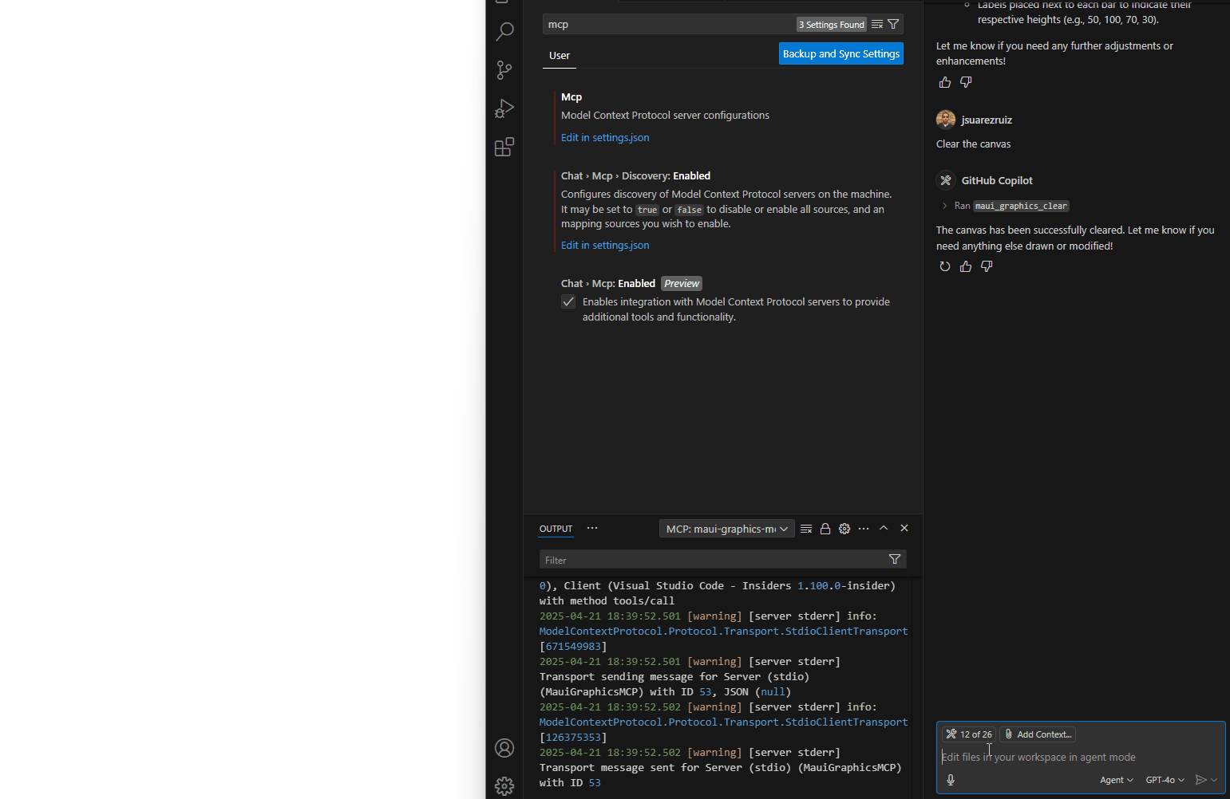Toggle output scroll lock
The height and width of the screenshot is (799, 1230).
click(x=825, y=529)
